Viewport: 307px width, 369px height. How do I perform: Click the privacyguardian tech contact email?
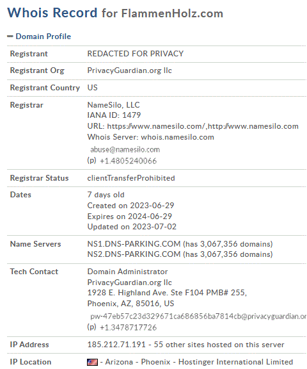198,316
